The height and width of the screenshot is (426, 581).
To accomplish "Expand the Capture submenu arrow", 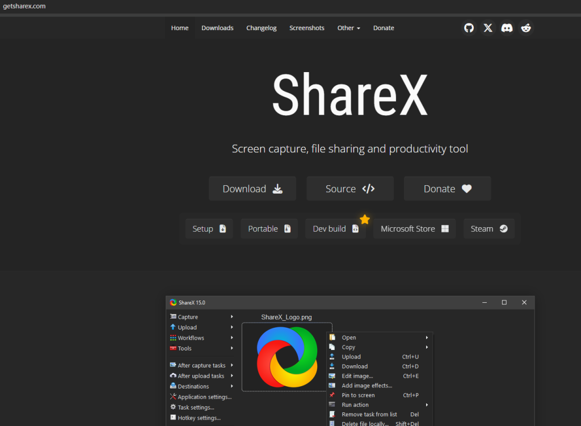I will 232,316.
